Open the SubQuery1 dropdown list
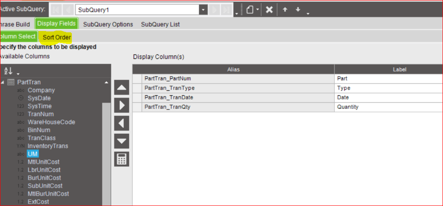This screenshot has width=443, height=206. coord(203,10)
